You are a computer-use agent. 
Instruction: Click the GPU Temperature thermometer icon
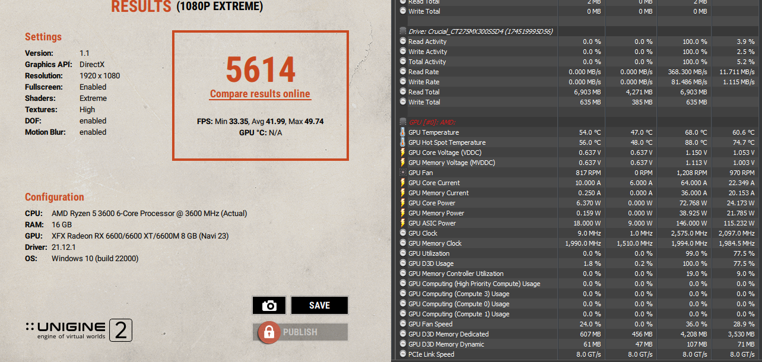[x=403, y=132]
